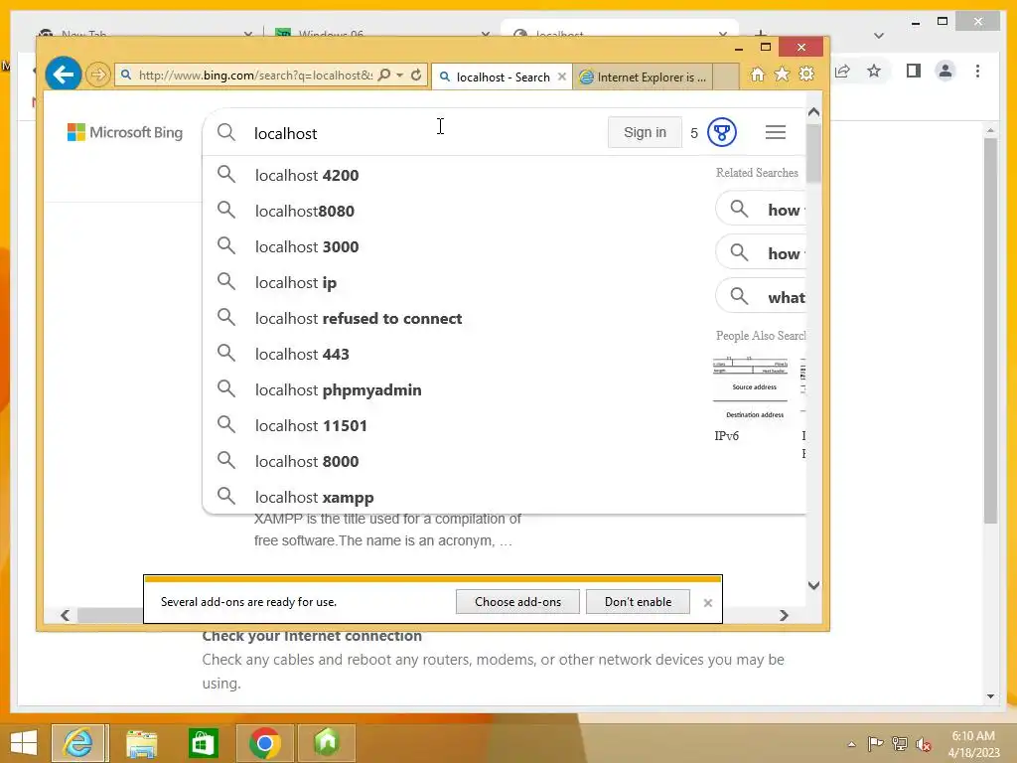
Task: Click the green house taskbar icon
Action: click(327, 743)
